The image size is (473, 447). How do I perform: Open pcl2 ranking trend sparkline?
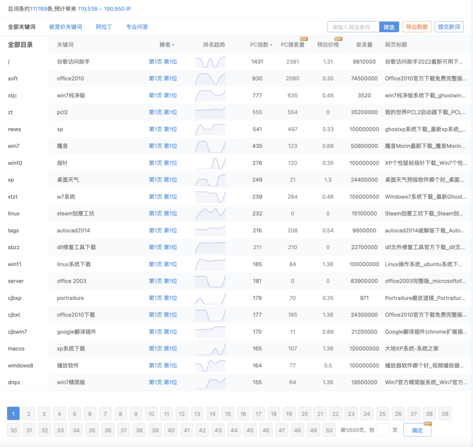(x=210, y=113)
